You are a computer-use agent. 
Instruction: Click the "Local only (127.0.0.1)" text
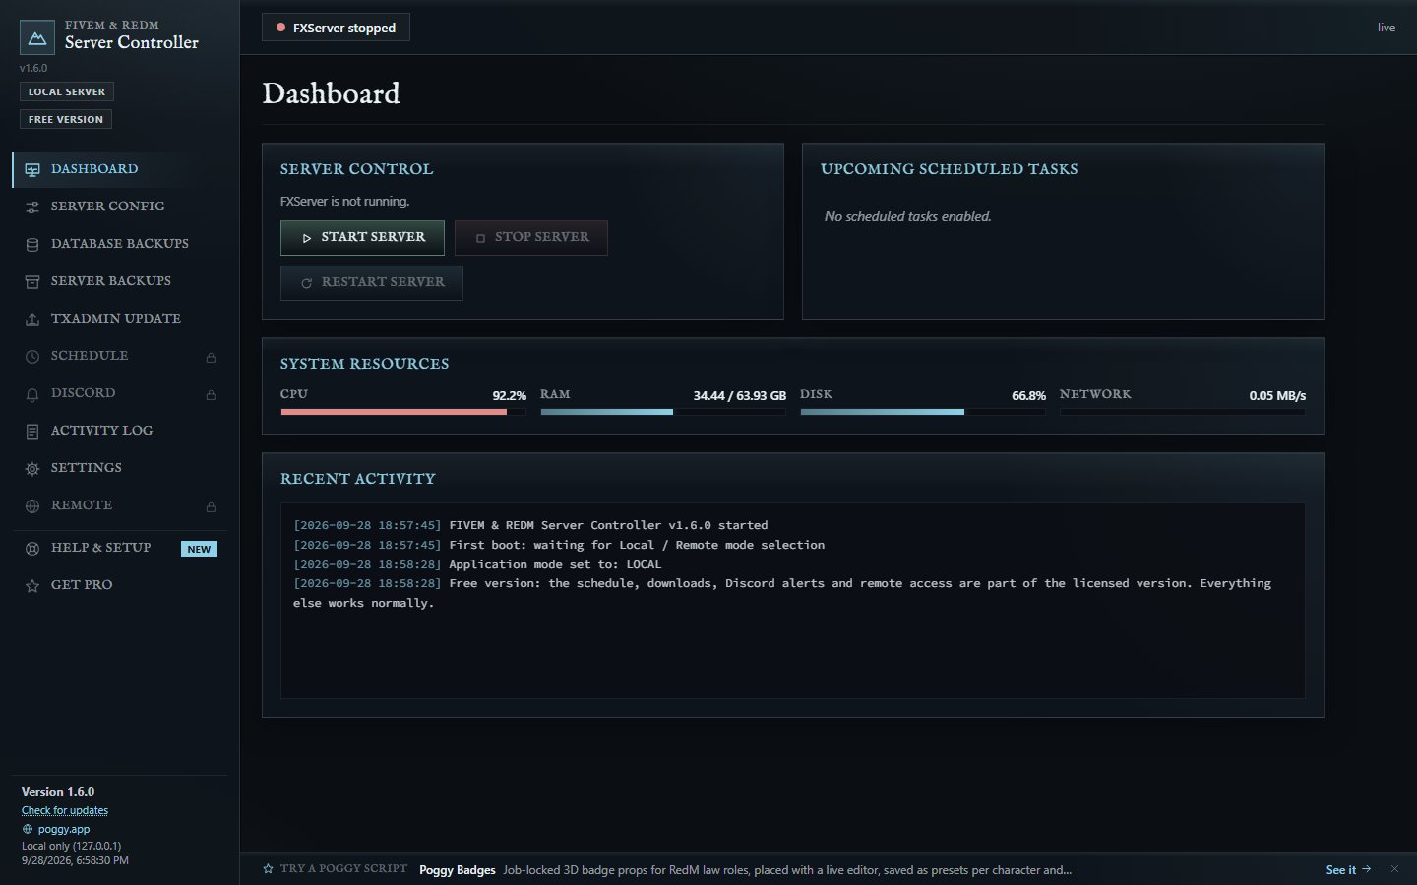coord(72,846)
